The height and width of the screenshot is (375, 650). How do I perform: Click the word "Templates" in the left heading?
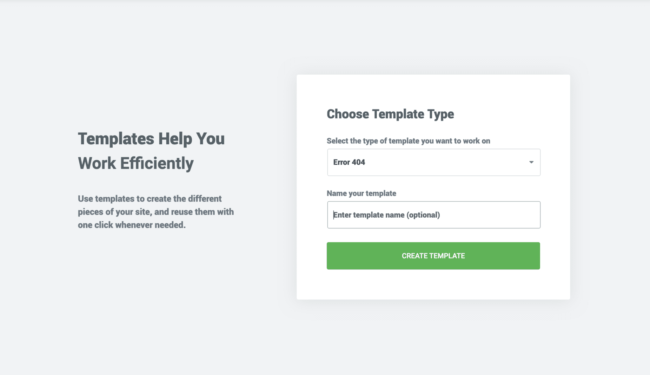(116, 139)
